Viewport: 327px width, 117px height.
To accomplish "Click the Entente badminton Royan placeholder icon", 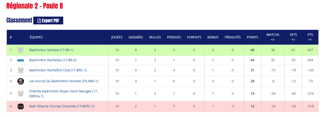I will 21,93.
